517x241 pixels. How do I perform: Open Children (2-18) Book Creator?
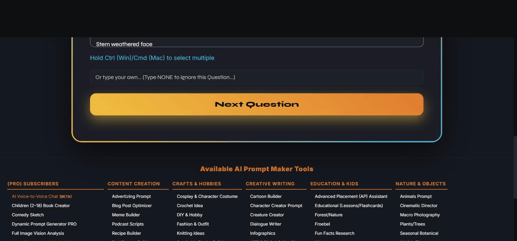(41, 205)
